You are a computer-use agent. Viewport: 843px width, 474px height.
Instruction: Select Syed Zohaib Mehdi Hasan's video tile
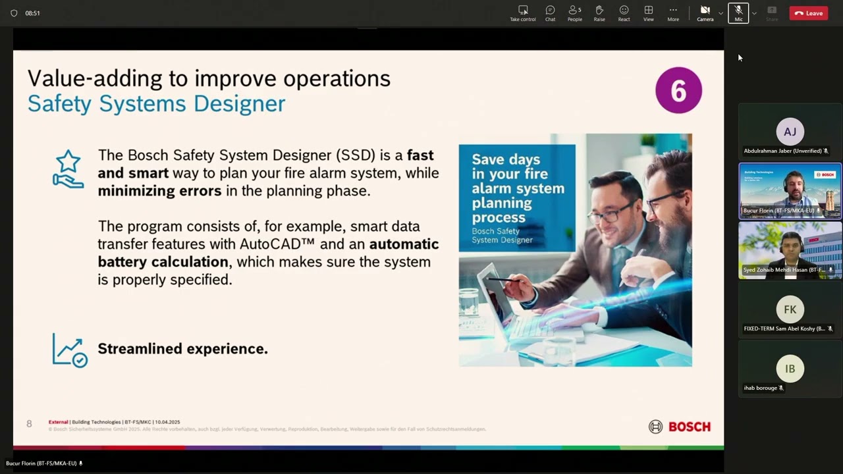coord(790,250)
